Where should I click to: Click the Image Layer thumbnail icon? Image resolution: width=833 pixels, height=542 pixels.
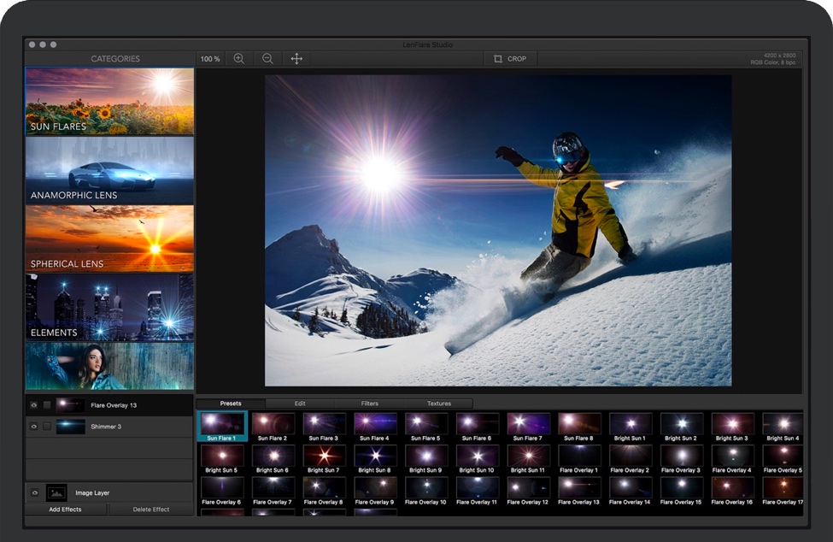coord(56,492)
